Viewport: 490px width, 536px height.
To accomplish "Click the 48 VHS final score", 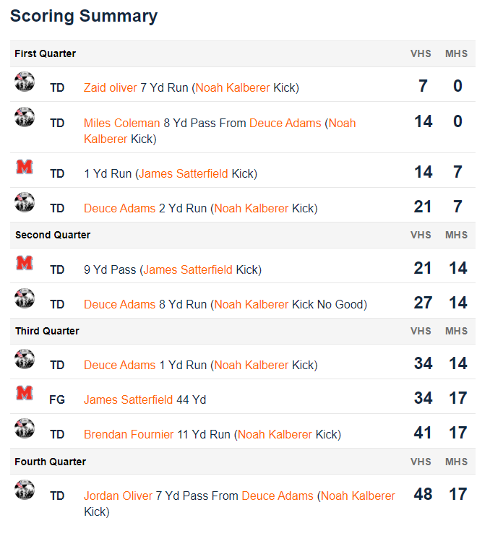I will (423, 494).
